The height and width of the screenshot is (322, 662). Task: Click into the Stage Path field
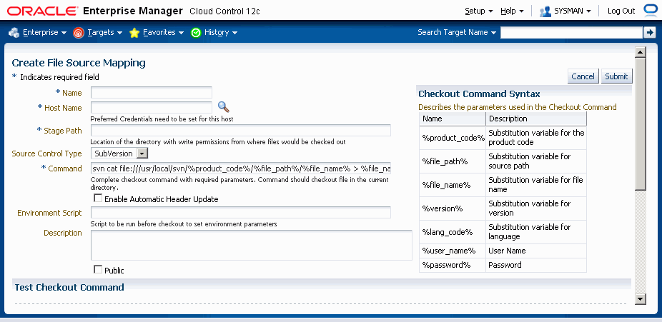241,130
